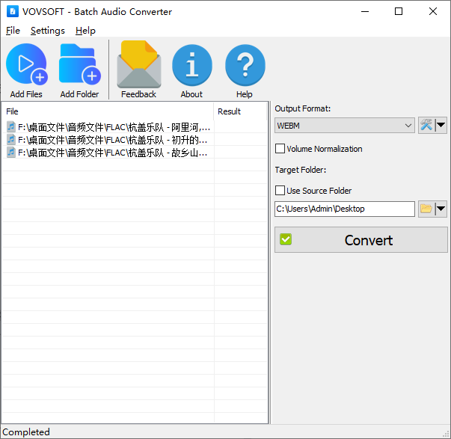Click the Result column header

tap(229, 111)
